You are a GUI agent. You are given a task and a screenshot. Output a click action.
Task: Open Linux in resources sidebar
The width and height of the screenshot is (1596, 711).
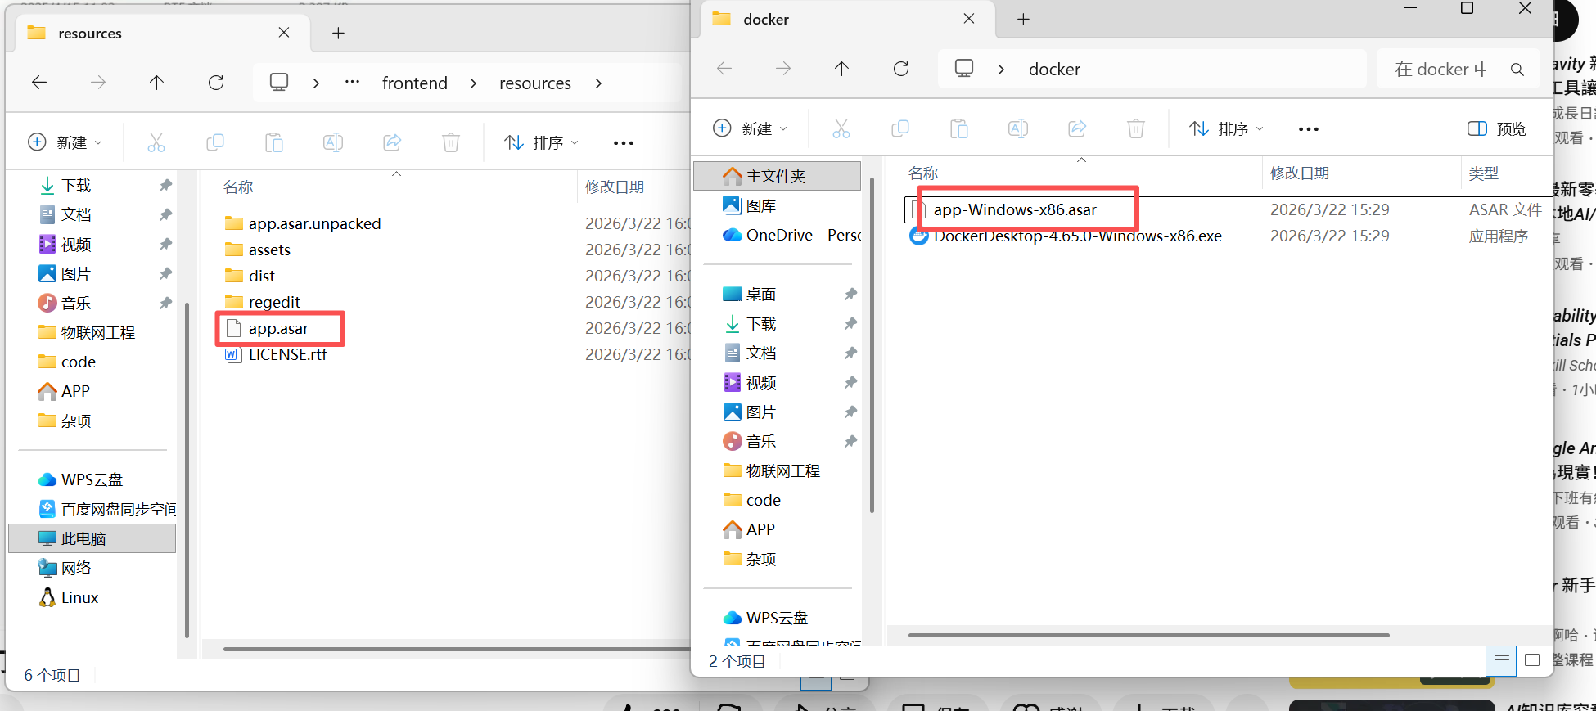79,597
